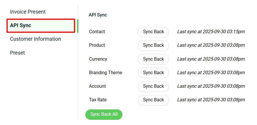Click the Tax Rate label

point(98,100)
